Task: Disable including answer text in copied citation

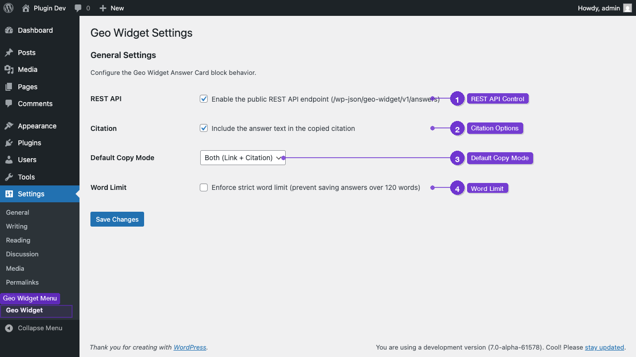Action: click(204, 128)
